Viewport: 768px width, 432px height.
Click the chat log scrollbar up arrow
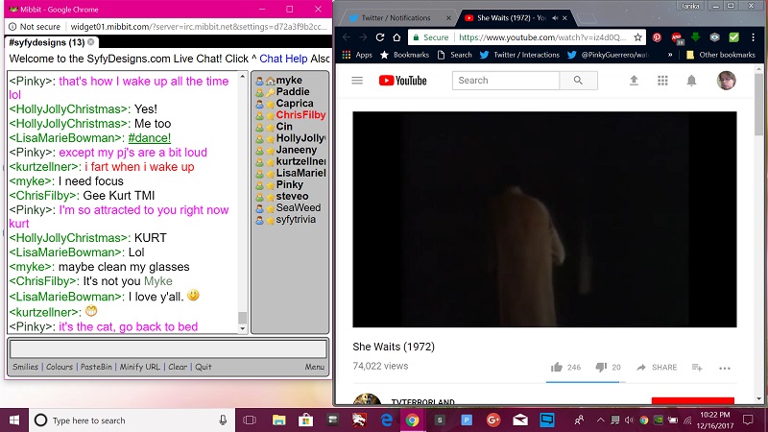pyautogui.click(x=243, y=77)
